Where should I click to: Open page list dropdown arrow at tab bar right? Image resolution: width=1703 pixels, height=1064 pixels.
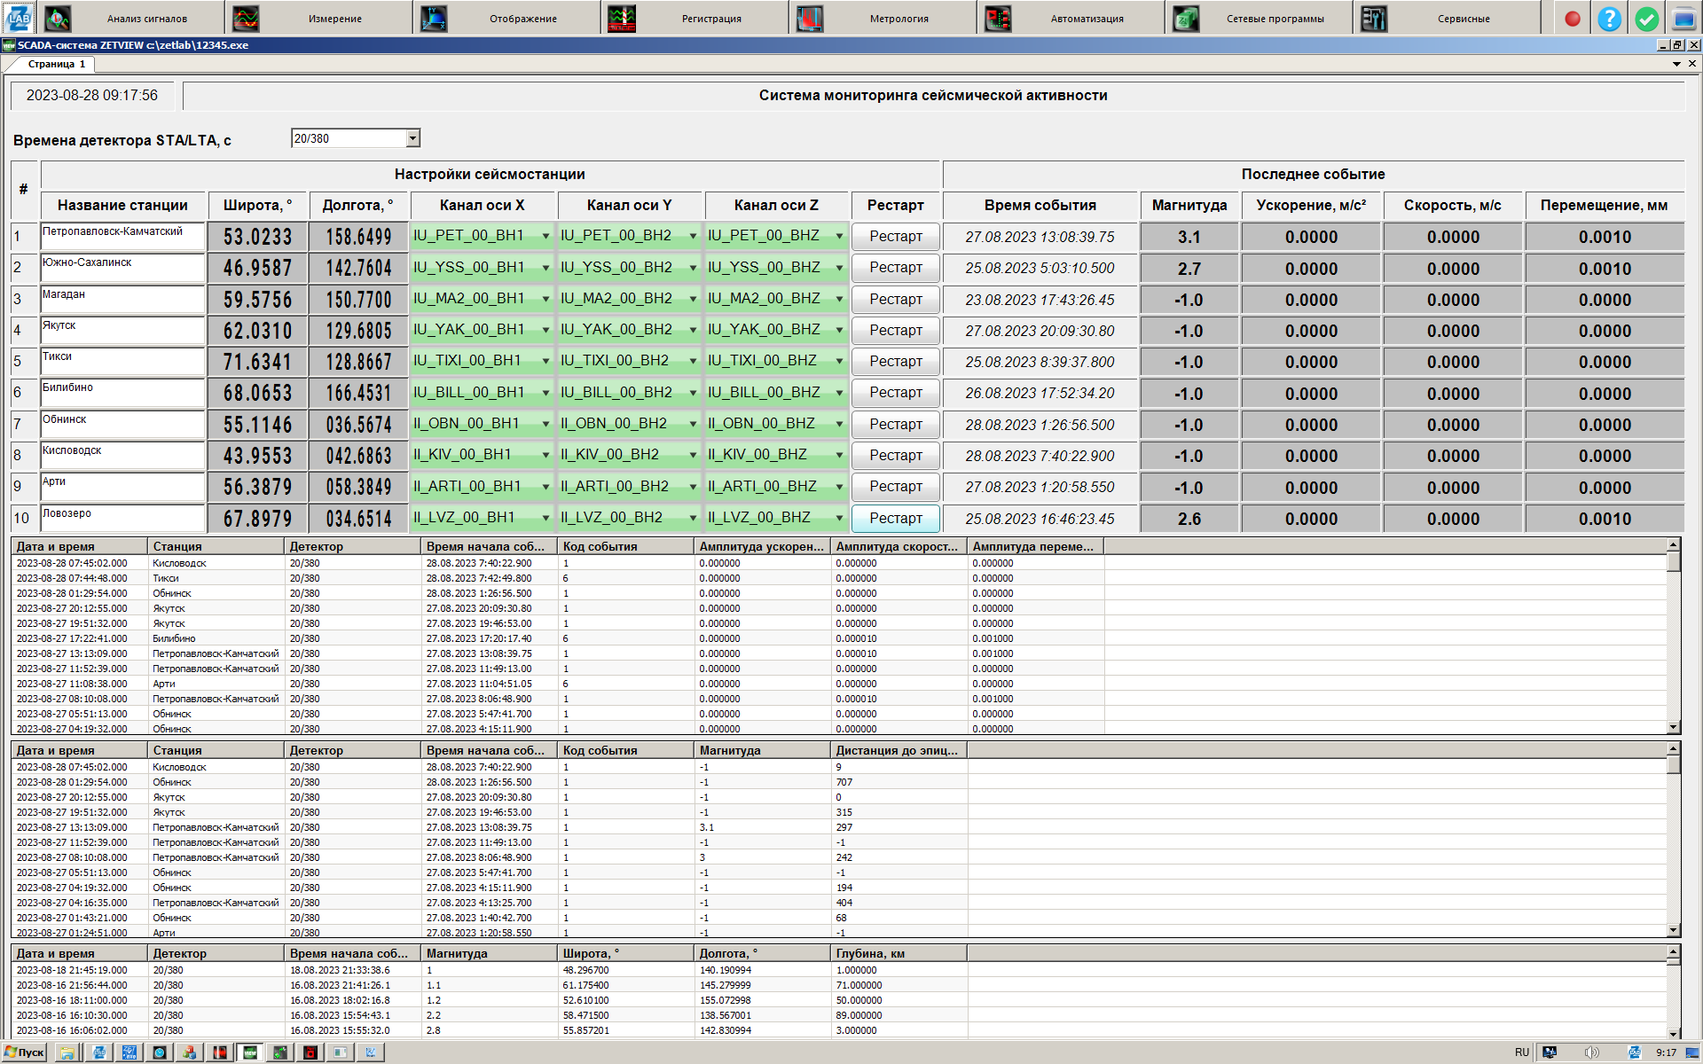click(1676, 64)
